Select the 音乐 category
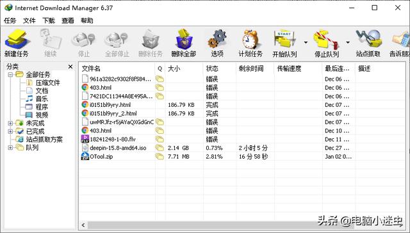 [42, 99]
